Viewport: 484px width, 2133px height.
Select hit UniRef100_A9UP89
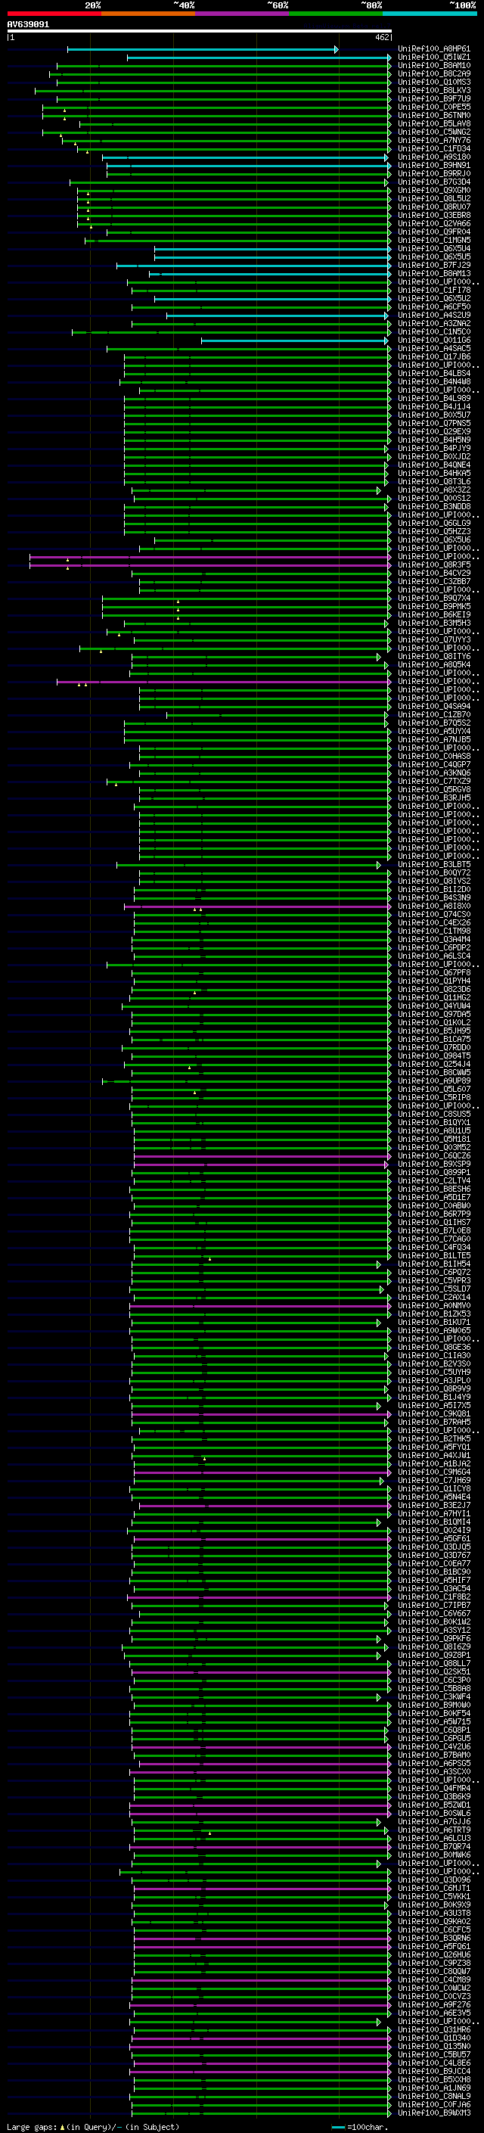click(x=434, y=1081)
